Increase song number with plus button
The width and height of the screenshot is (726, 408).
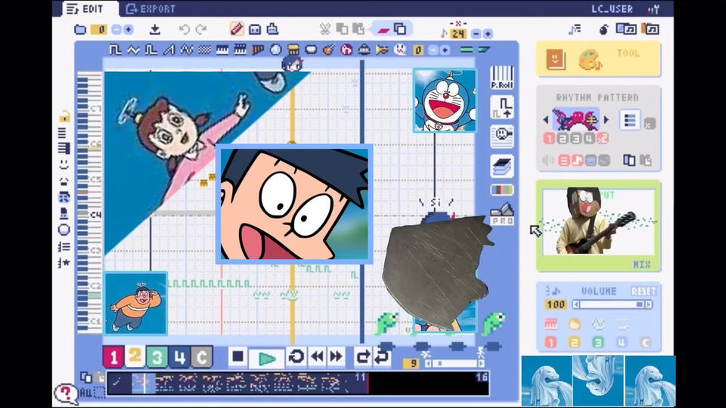pos(129,29)
